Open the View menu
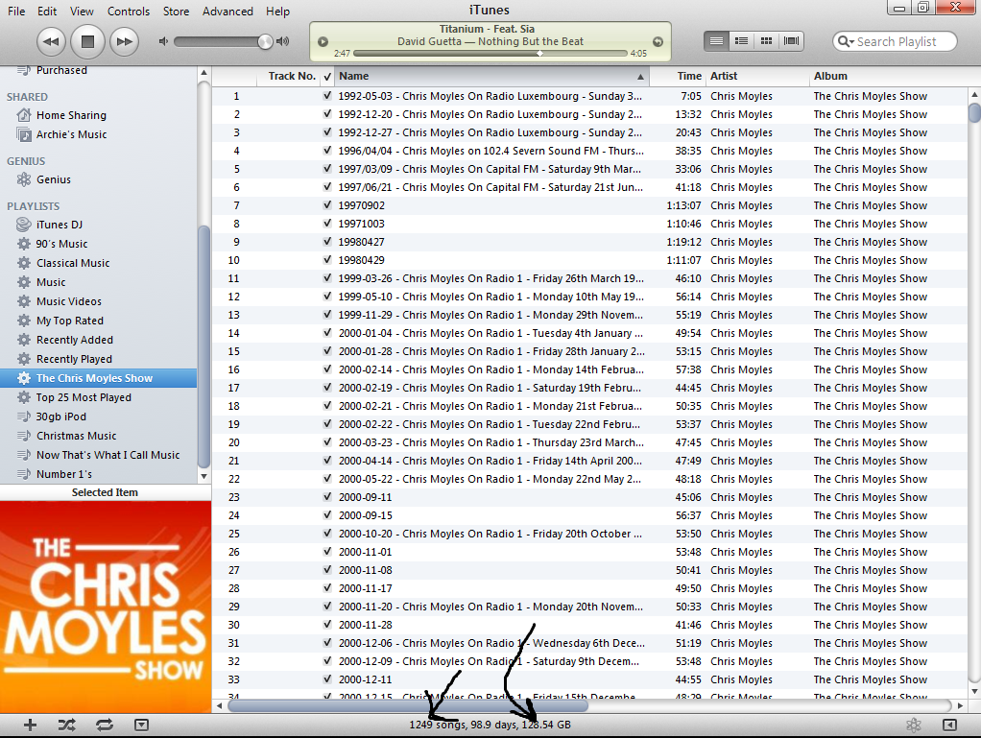 (82, 12)
